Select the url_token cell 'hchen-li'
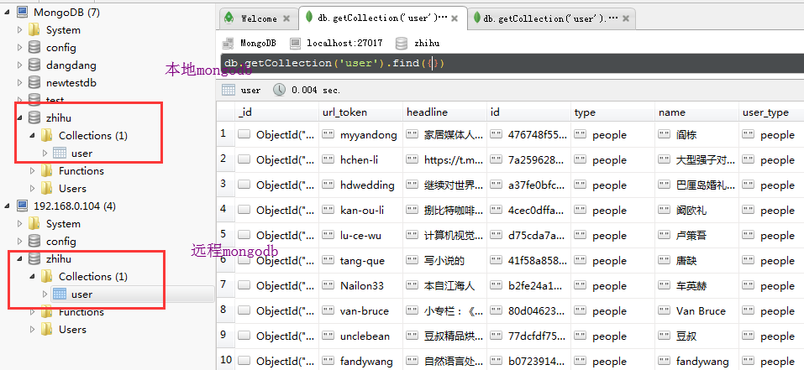 pyautogui.click(x=360, y=159)
